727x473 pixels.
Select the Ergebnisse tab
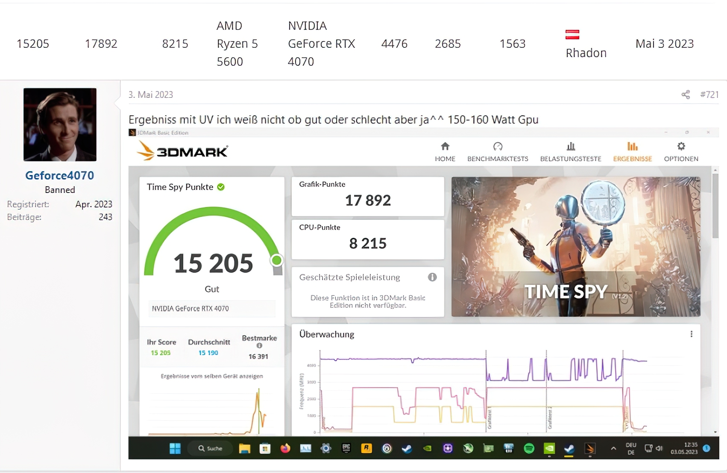[633, 152]
